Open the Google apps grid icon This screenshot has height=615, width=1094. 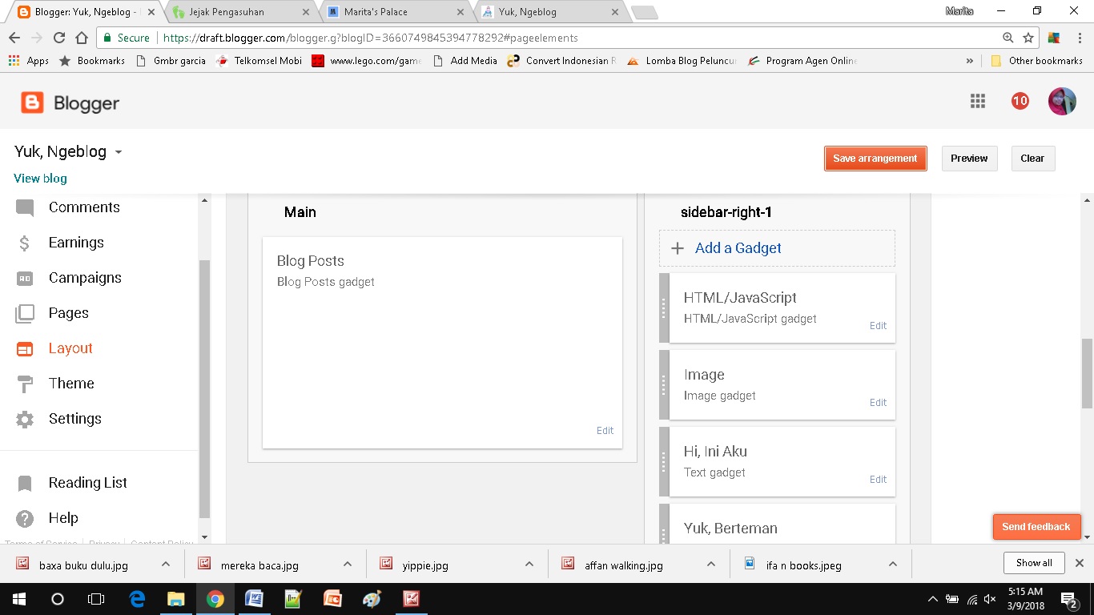(977, 101)
